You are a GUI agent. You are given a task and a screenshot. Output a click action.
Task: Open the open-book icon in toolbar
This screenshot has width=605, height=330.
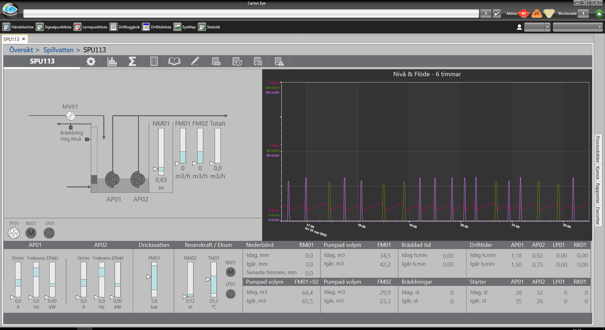point(174,61)
